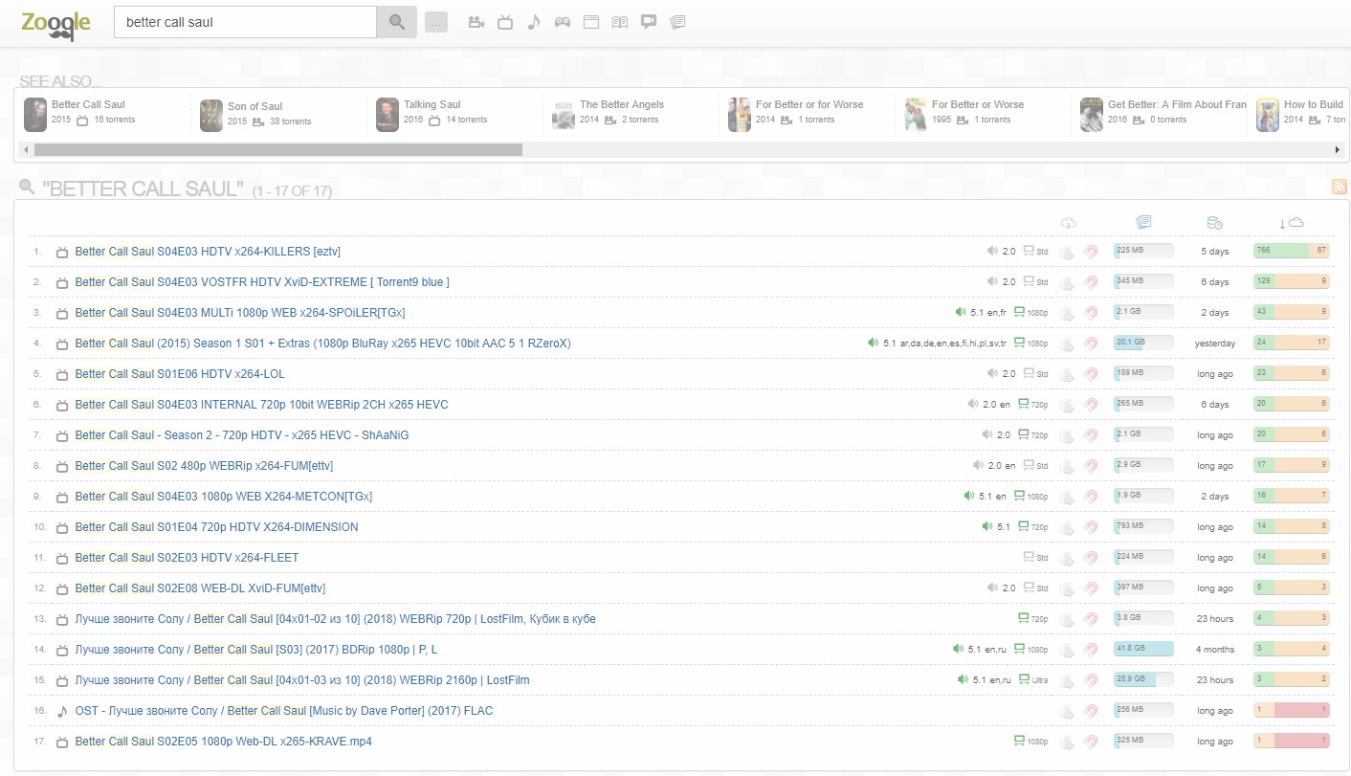The height and width of the screenshot is (776, 1351).
Task: Click the '4 months' age cell
Action: point(1215,650)
